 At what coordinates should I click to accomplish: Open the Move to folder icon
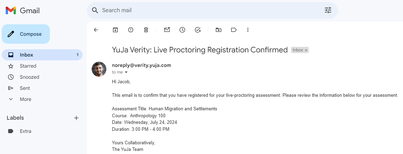[x=219, y=30]
